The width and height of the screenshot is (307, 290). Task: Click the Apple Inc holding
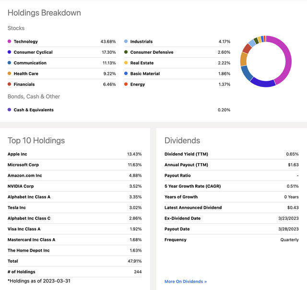click(17, 154)
